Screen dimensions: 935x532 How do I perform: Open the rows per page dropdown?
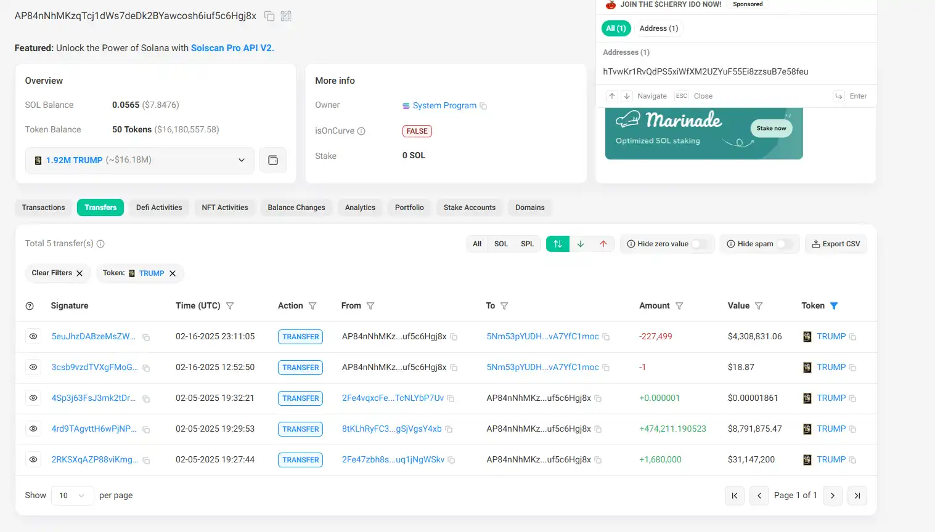(x=72, y=496)
